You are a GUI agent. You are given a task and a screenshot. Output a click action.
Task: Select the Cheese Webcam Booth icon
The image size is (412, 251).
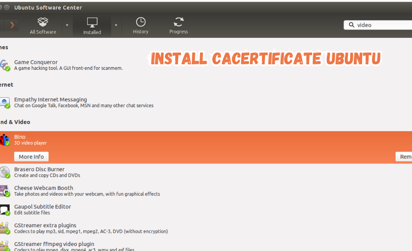point(5,191)
